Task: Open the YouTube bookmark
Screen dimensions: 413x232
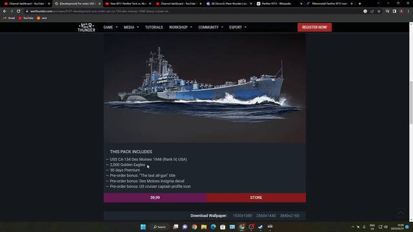Action: pos(26,18)
